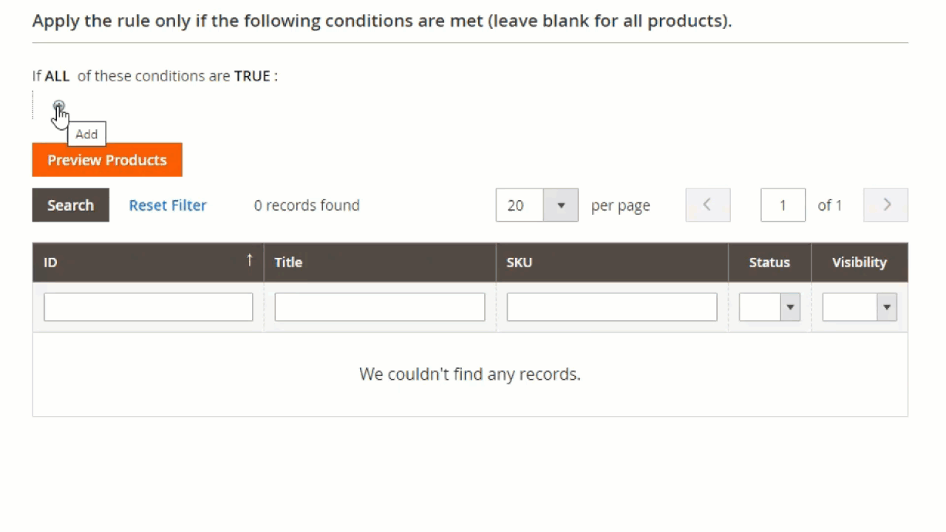This screenshot has height=532, width=946.
Task: Sort records by the ID column header
Action: 50,262
